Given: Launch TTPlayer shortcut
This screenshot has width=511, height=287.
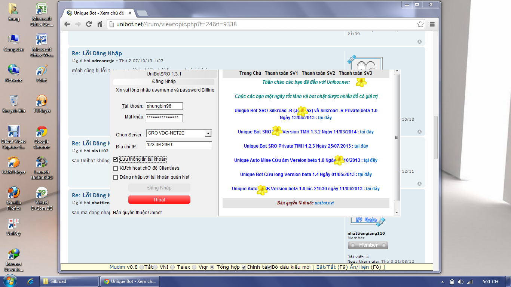Looking at the screenshot, I should pos(42,104).
